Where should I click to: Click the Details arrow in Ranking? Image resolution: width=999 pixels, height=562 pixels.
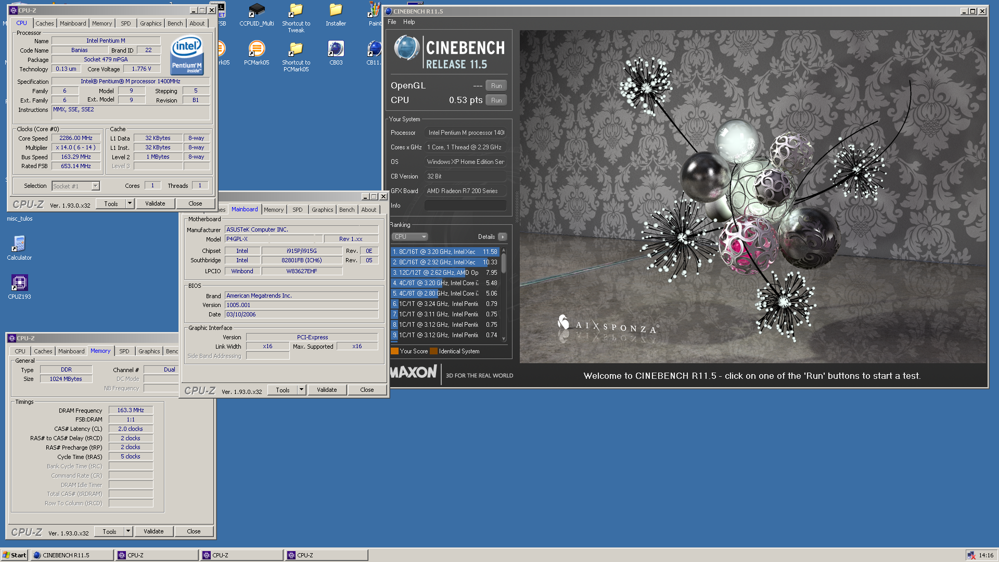tap(502, 237)
